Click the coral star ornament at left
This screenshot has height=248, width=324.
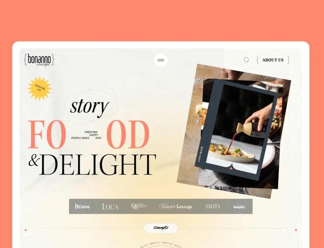26,230
